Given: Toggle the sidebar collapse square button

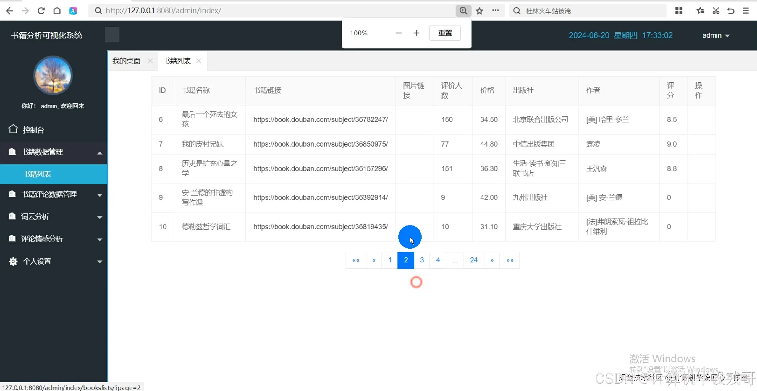Looking at the screenshot, I should [x=112, y=35].
